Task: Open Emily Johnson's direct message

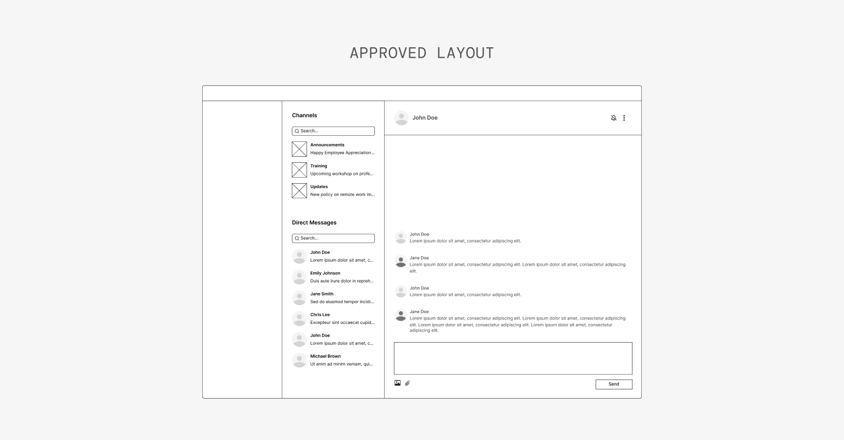Action: click(334, 277)
